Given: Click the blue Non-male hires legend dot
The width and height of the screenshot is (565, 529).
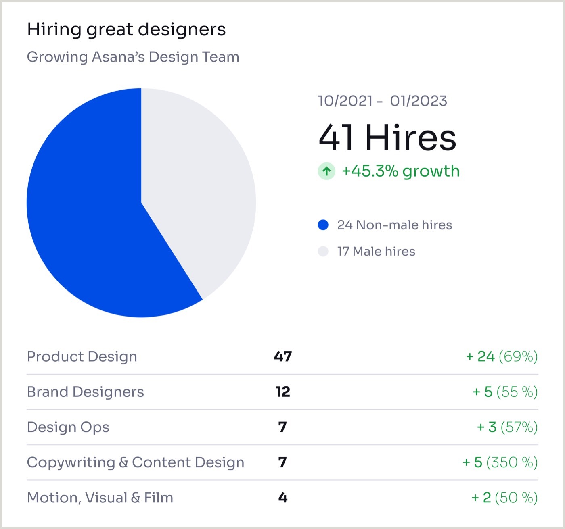Looking at the screenshot, I should [323, 225].
